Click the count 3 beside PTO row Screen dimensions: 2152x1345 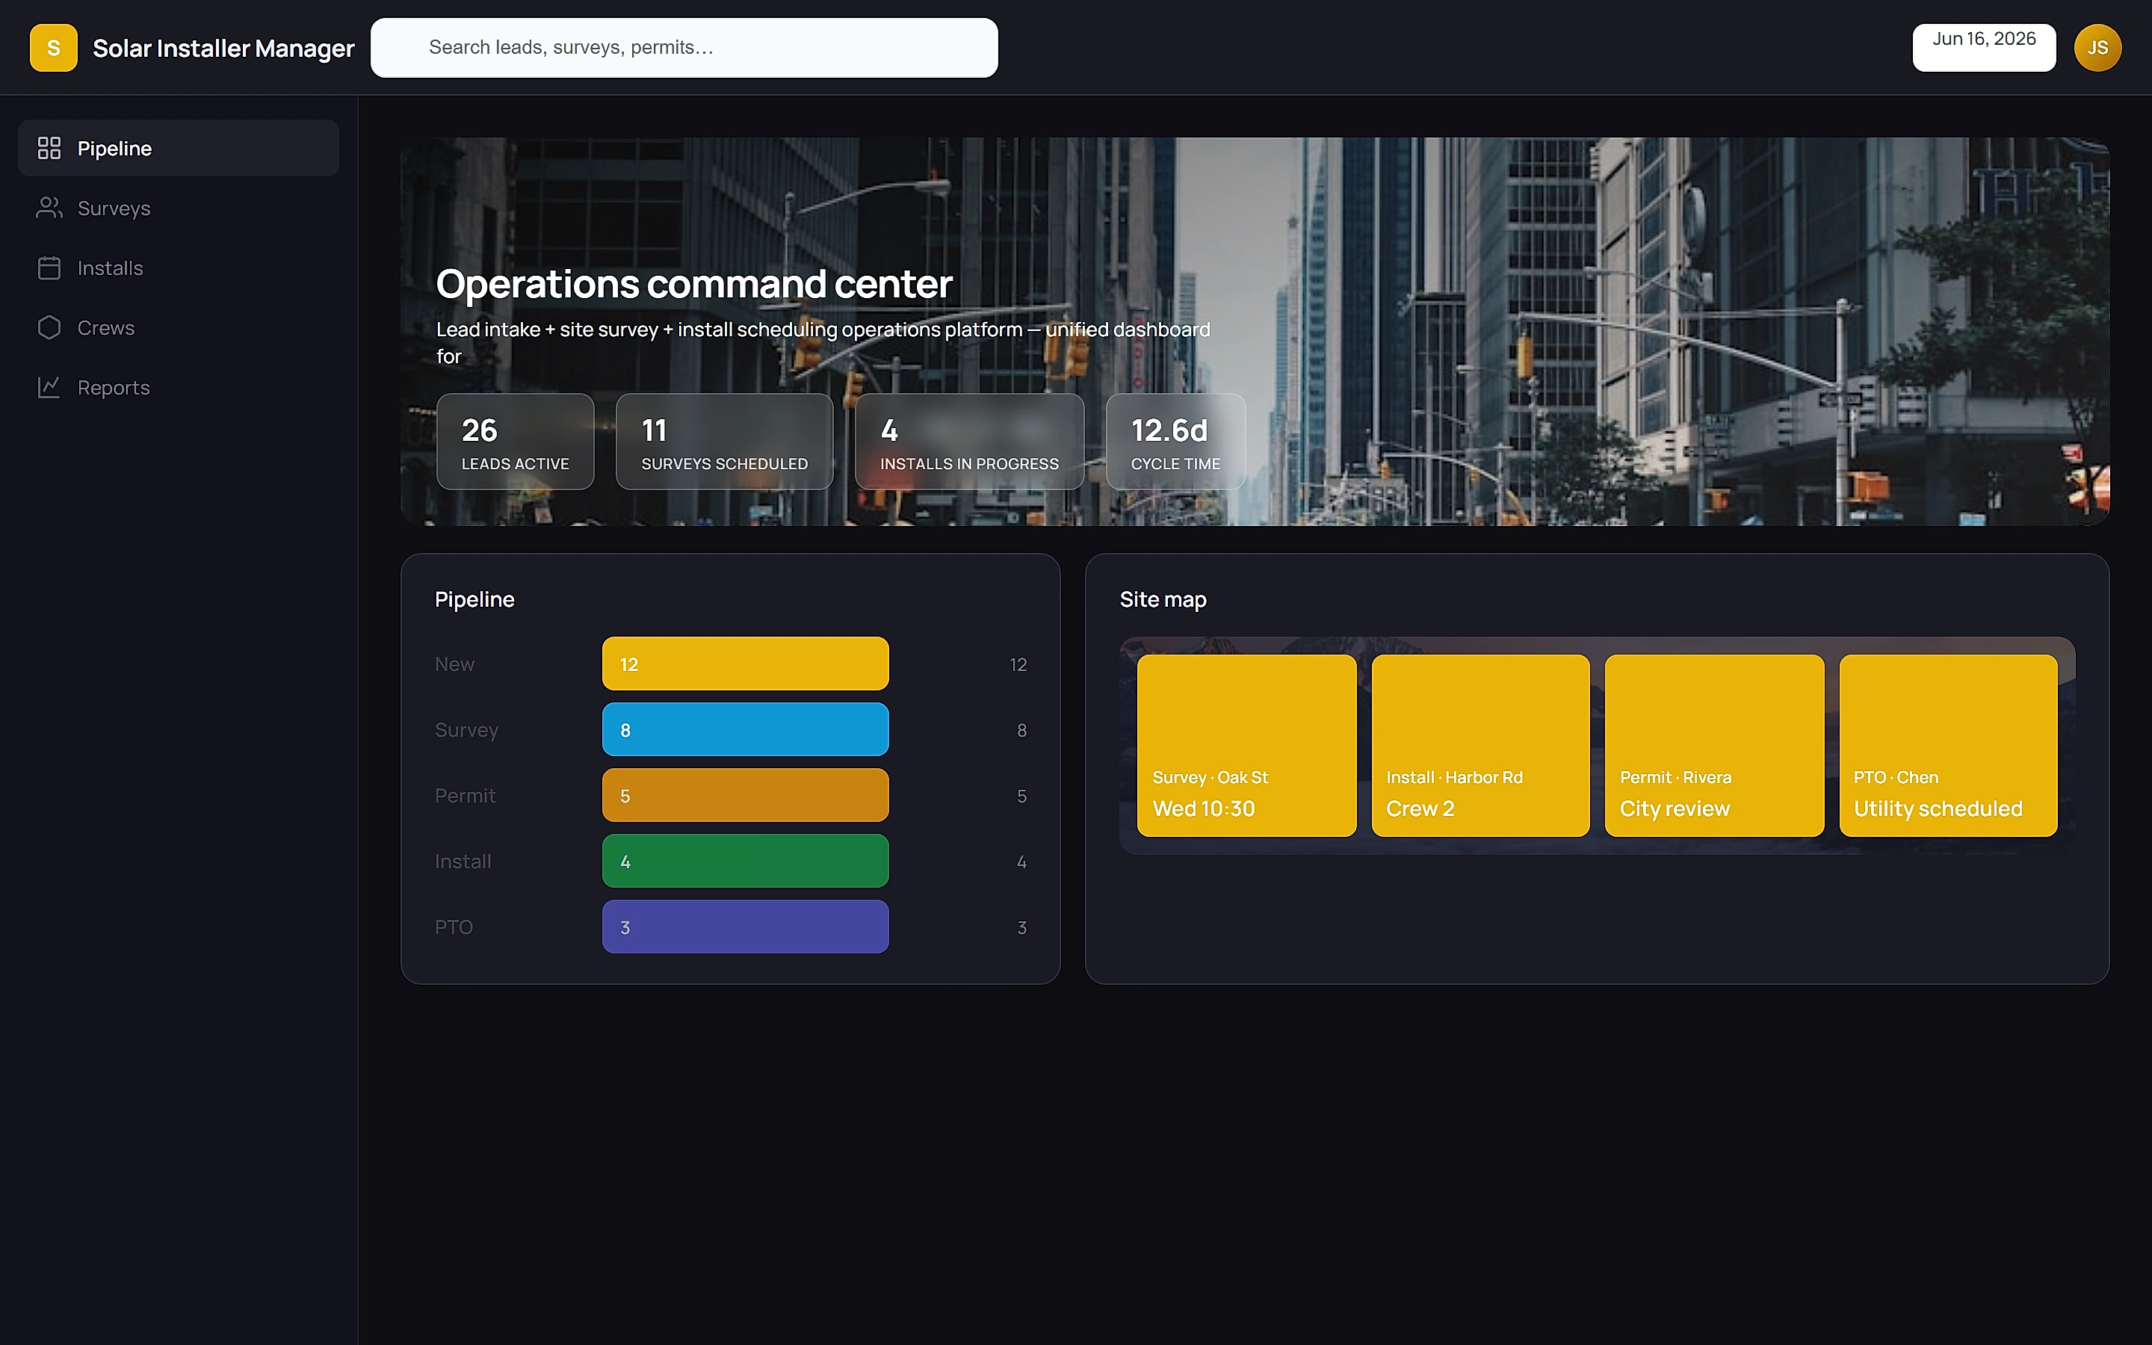pos(1021,928)
